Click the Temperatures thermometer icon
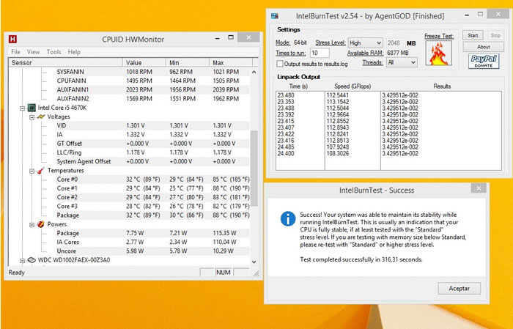 [x=41, y=171]
